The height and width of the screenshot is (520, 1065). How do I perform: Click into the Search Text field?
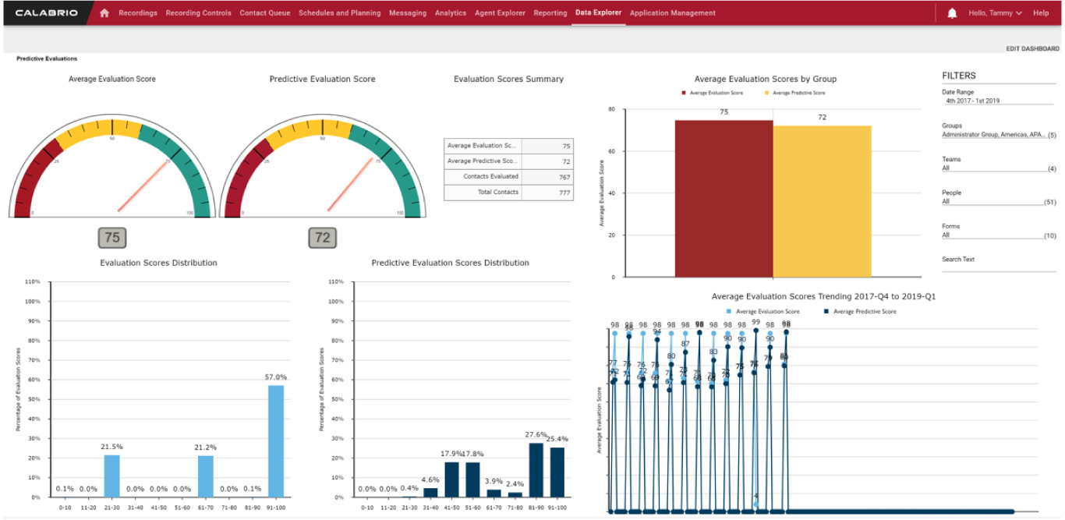998,267
